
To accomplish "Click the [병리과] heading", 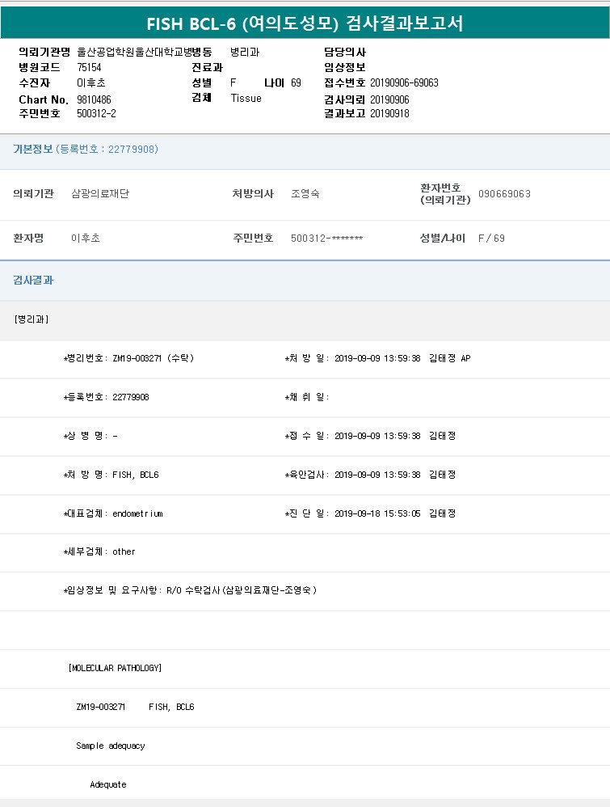I will (x=32, y=319).
